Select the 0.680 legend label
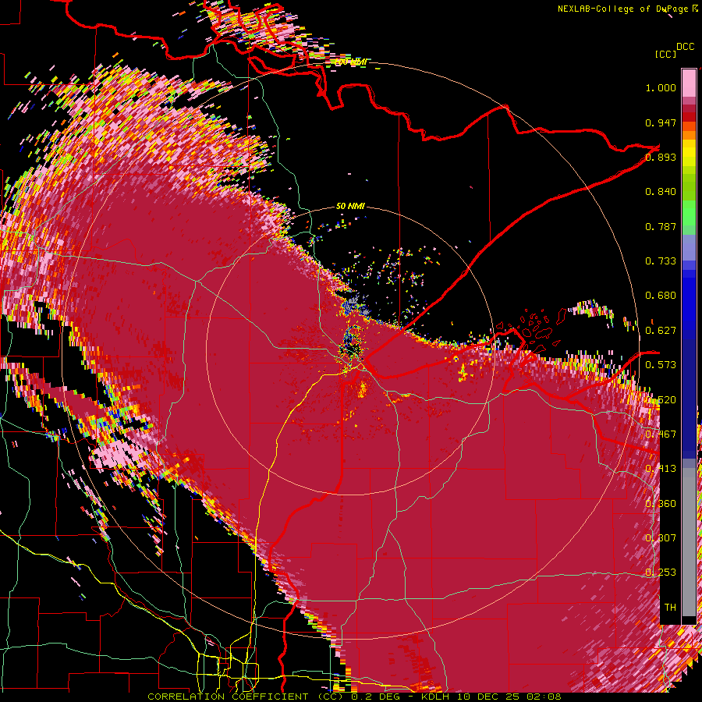 pyautogui.click(x=661, y=296)
